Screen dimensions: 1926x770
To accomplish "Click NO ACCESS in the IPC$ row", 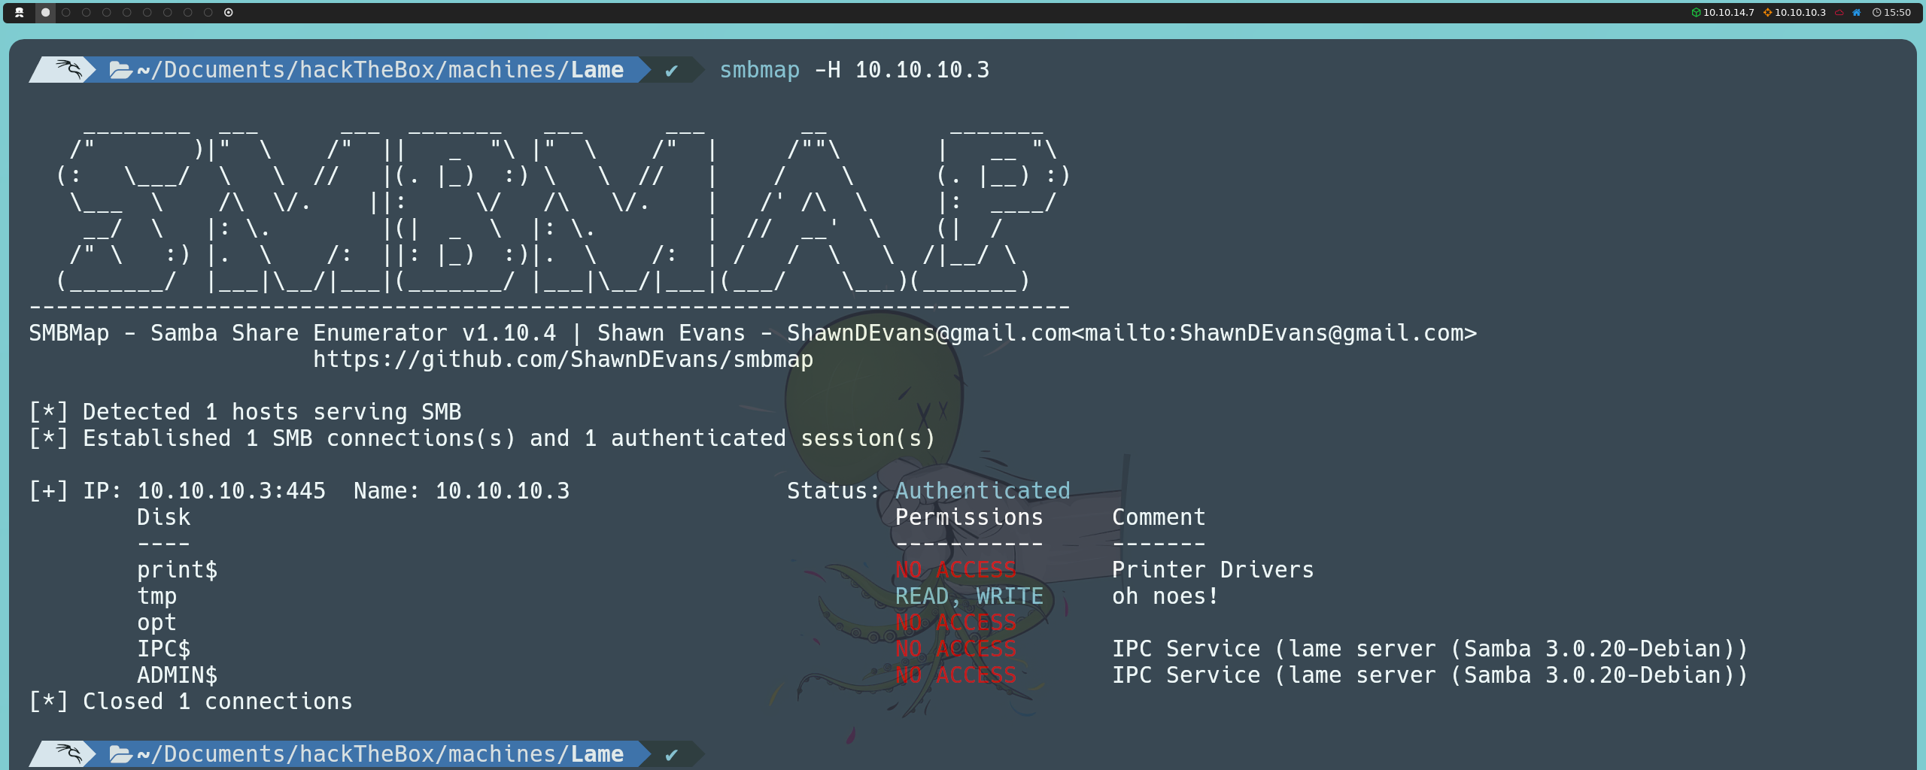I will tap(955, 649).
